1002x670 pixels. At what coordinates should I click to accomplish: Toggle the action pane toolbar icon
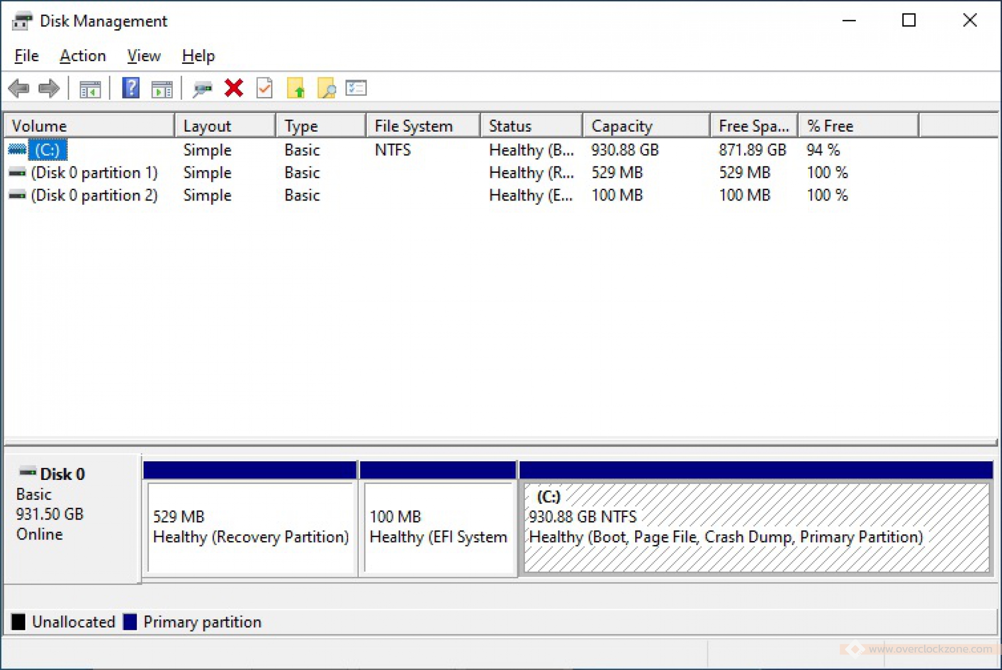coord(162,89)
